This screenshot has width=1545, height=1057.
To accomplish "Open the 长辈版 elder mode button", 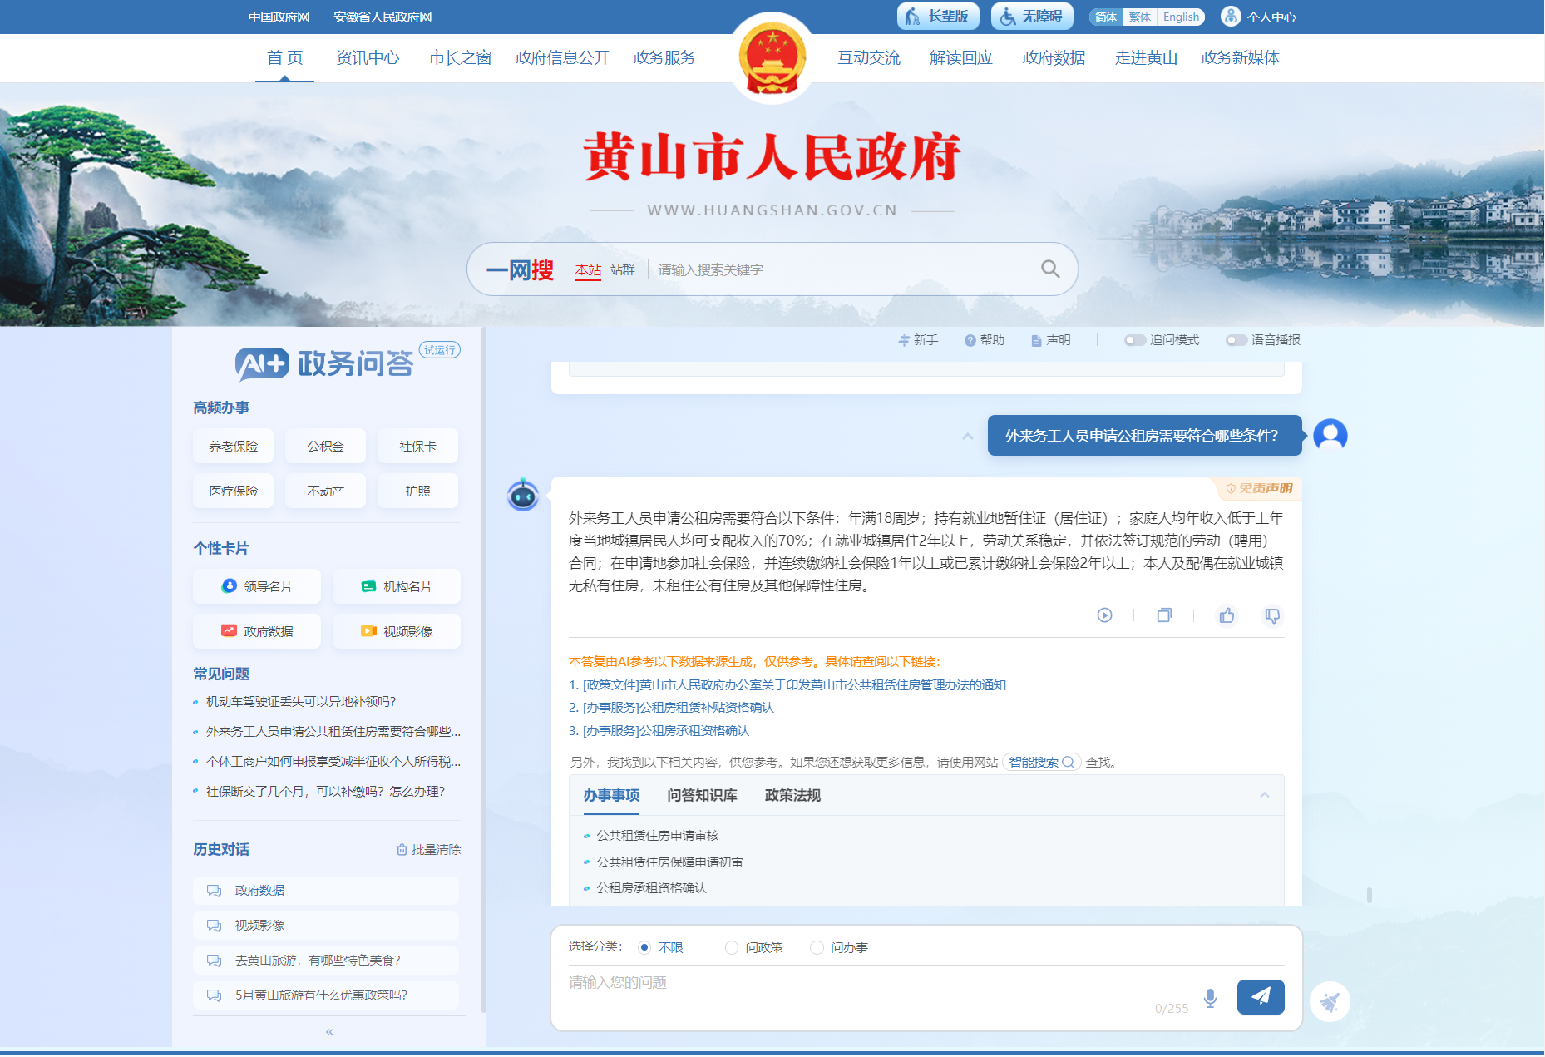I will (x=938, y=17).
